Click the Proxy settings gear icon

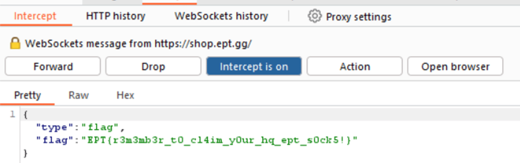point(315,16)
